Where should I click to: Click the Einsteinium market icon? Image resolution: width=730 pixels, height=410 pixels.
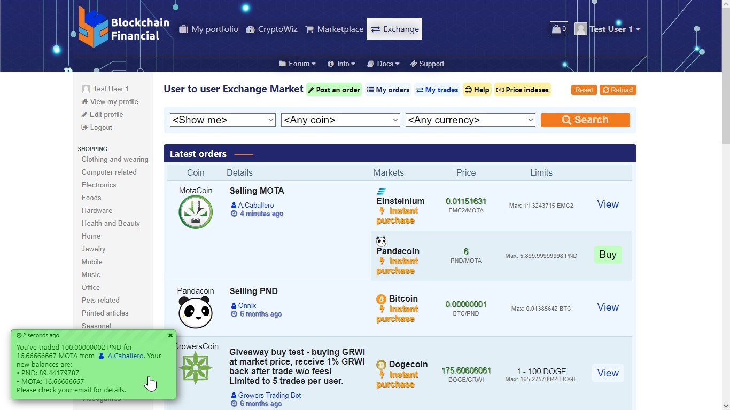pyautogui.click(x=381, y=191)
